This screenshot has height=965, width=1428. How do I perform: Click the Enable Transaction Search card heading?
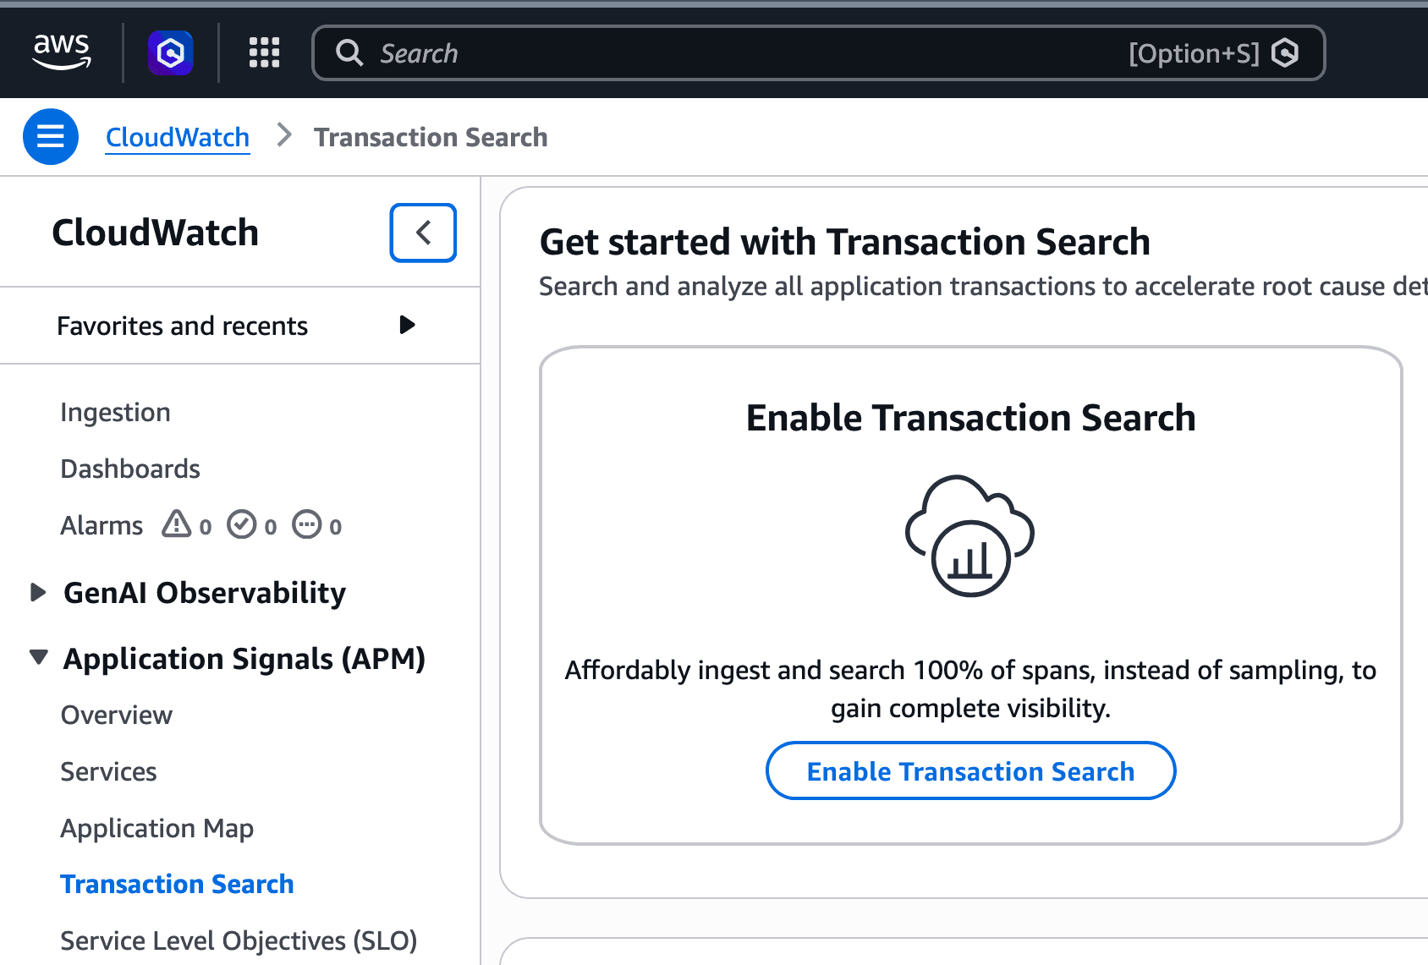click(x=971, y=418)
